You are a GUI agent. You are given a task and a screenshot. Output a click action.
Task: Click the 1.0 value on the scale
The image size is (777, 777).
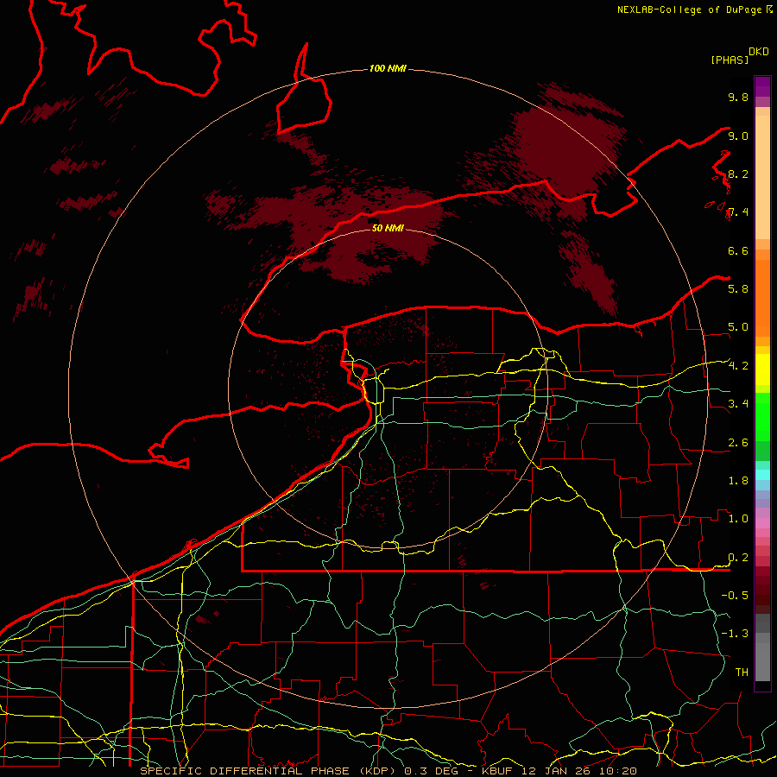click(x=738, y=519)
